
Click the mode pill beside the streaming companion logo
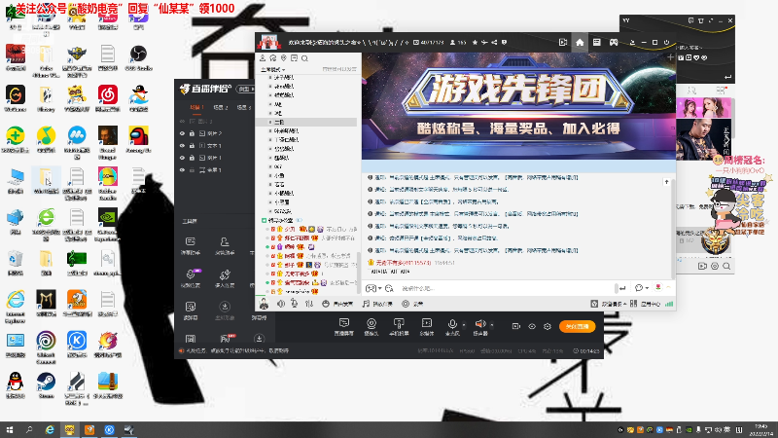pyautogui.click(x=245, y=89)
